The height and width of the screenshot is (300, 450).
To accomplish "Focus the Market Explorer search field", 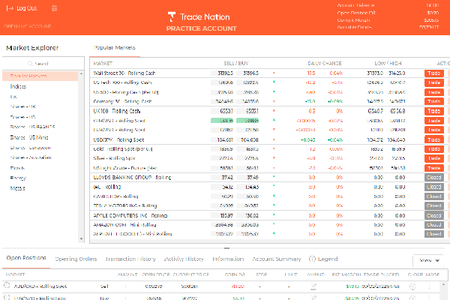I will pyautogui.click(x=43, y=64).
